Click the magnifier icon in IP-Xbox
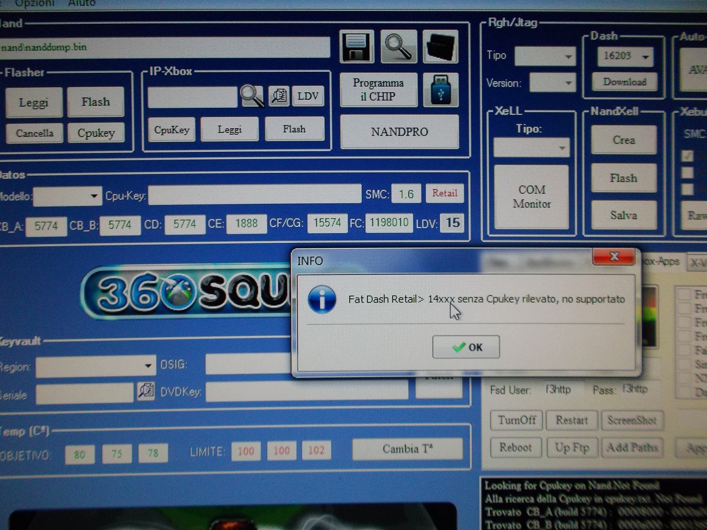This screenshot has width=707, height=530. [x=252, y=96]
